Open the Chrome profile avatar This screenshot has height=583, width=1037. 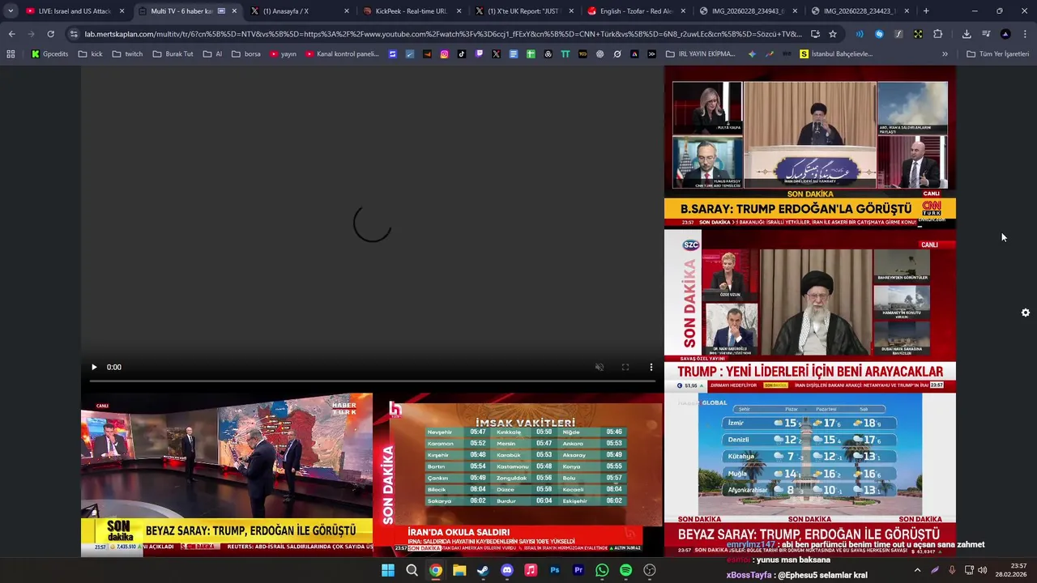click(1005, 34)
